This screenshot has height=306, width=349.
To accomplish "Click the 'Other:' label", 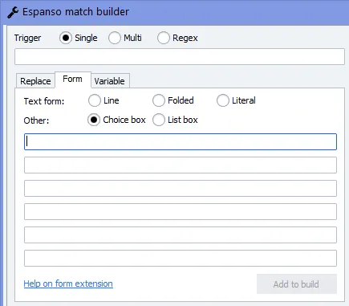I will (x=36, y=120).
